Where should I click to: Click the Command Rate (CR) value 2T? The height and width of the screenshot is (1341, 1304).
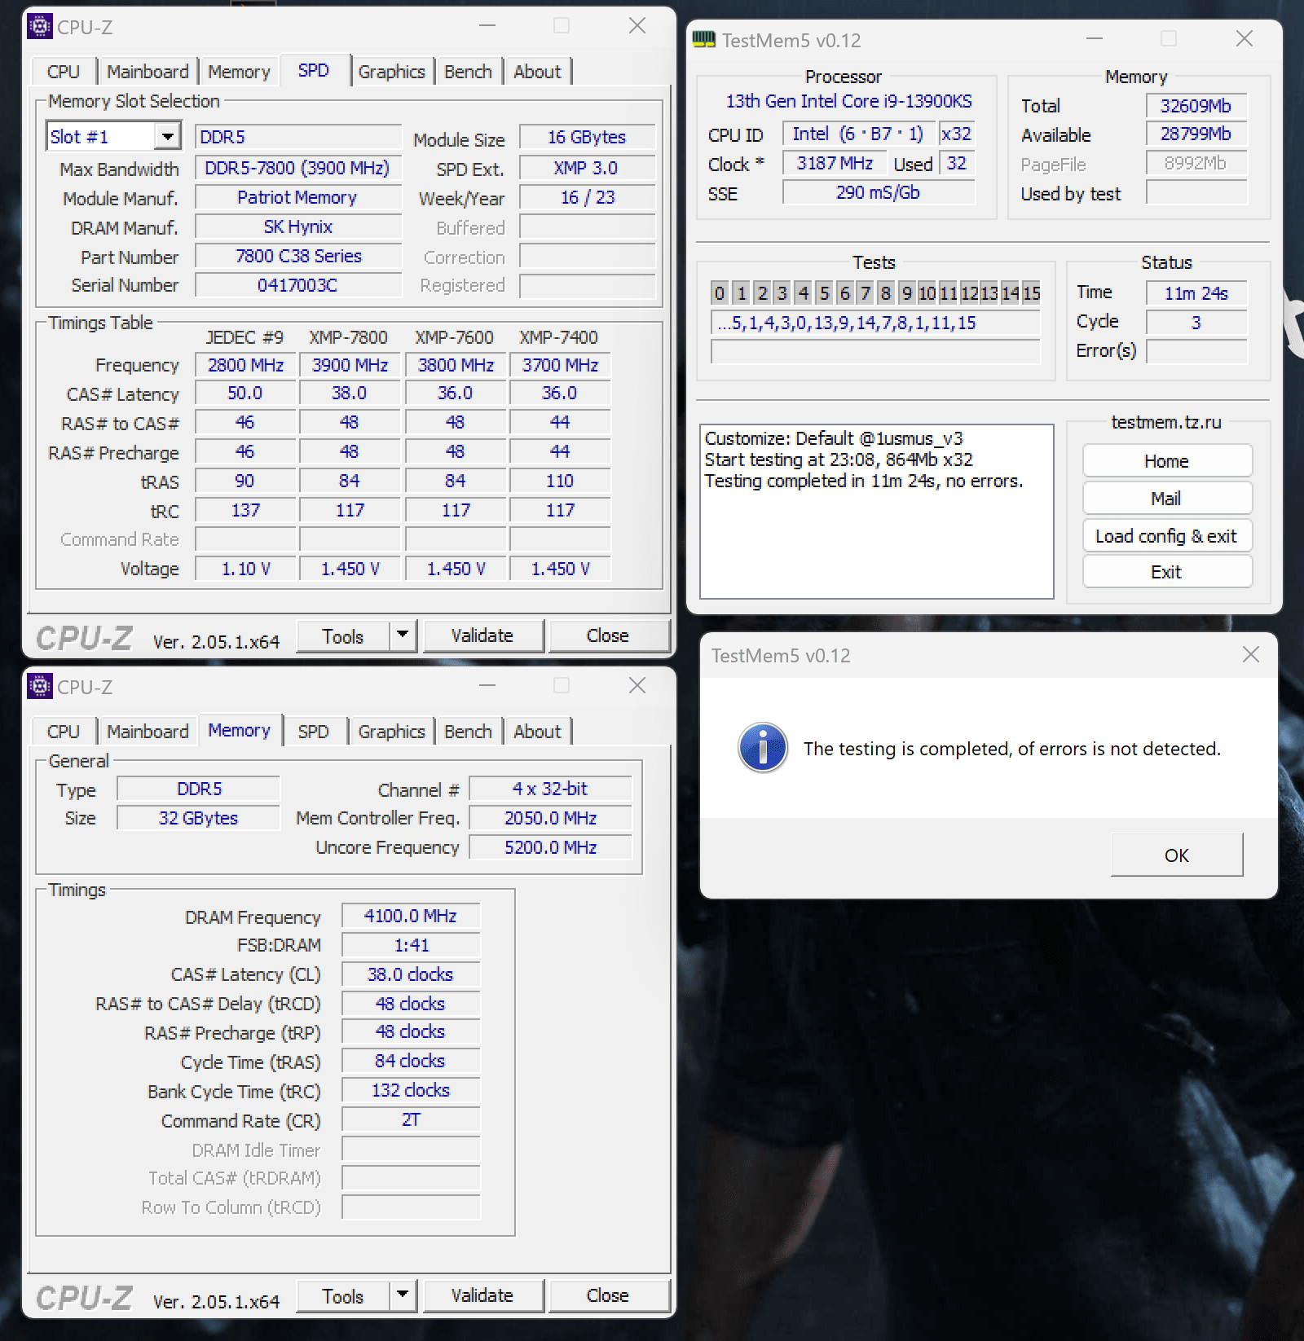[411, 1119]
